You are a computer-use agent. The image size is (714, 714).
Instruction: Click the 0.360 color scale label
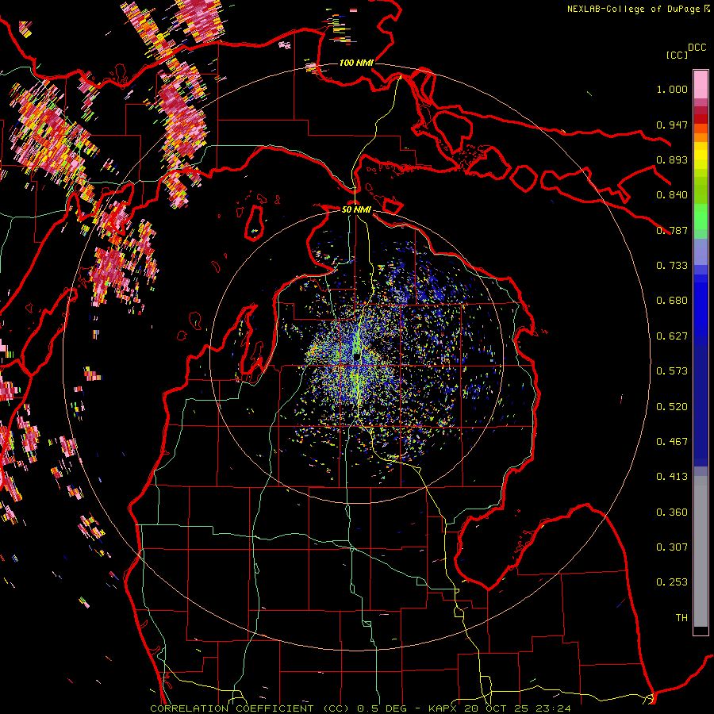pyautogui.click(x=672, y=512)
